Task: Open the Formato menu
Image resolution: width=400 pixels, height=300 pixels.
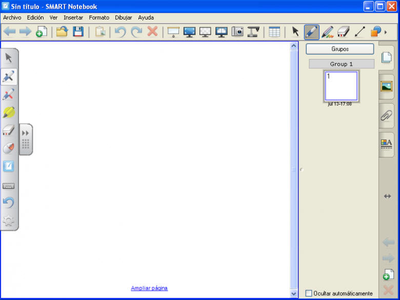Action: (x=99, y=17)
